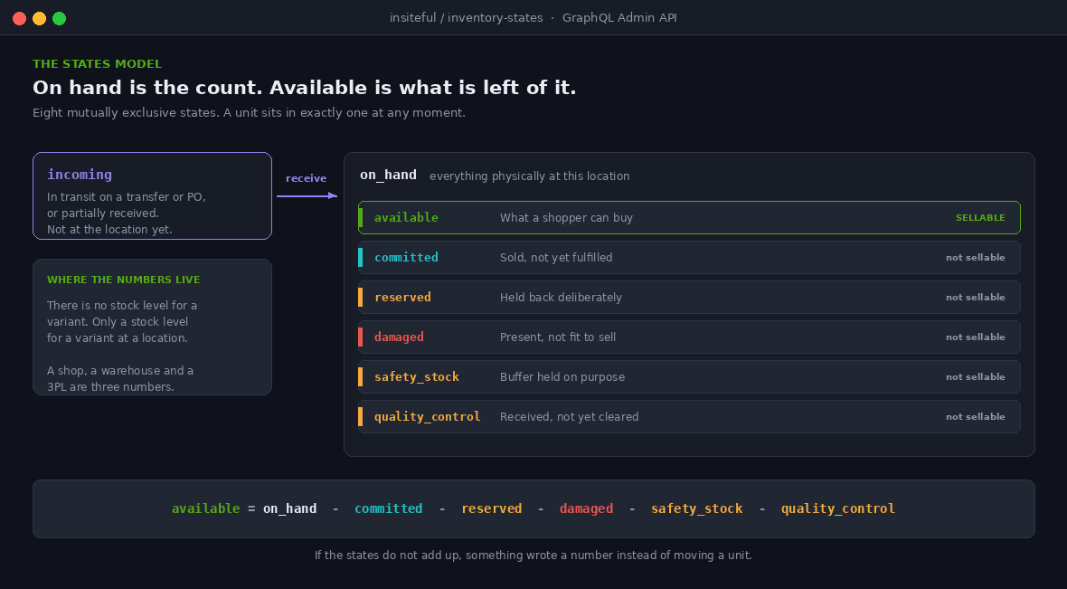
Task: Click 'available' term in the formula bar
Action: coord(205,508)
